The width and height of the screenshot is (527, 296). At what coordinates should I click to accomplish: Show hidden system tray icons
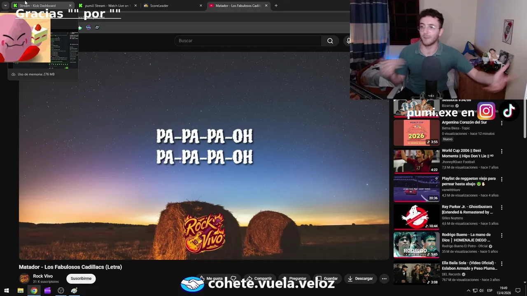click(468, 291)
